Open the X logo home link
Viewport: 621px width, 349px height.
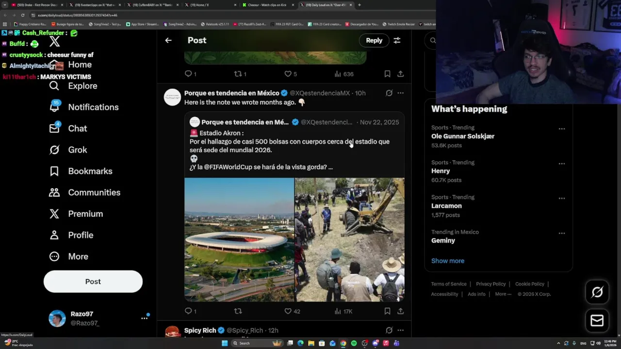point(55,43)
